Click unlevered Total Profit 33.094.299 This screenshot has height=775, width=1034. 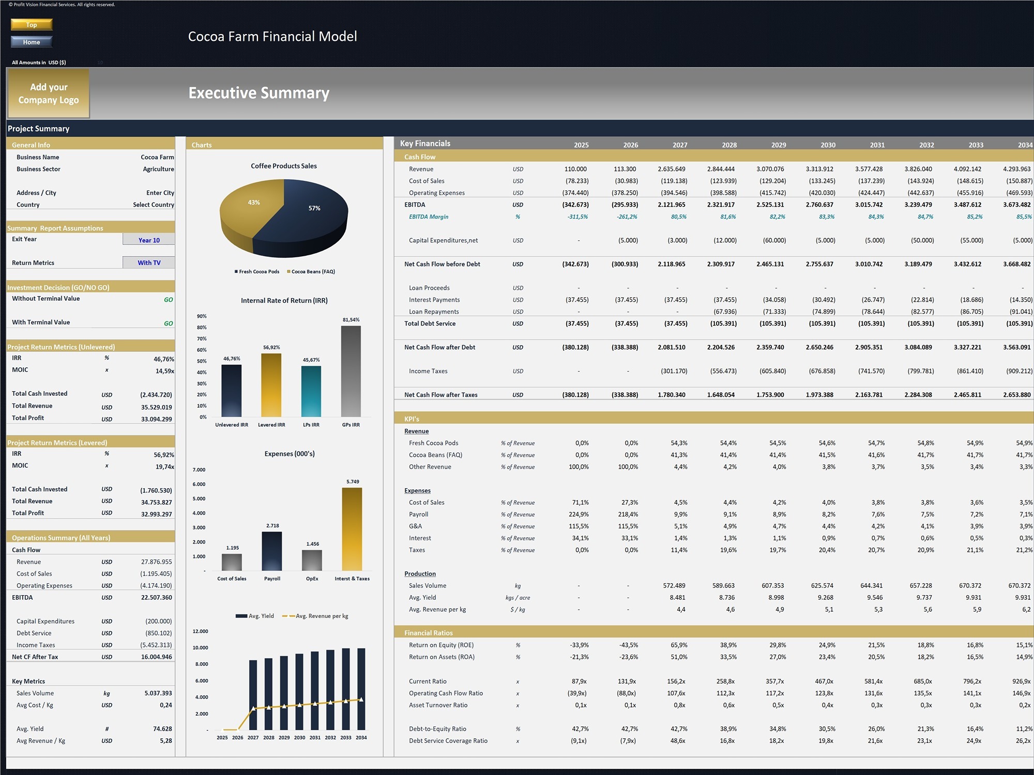157,419
